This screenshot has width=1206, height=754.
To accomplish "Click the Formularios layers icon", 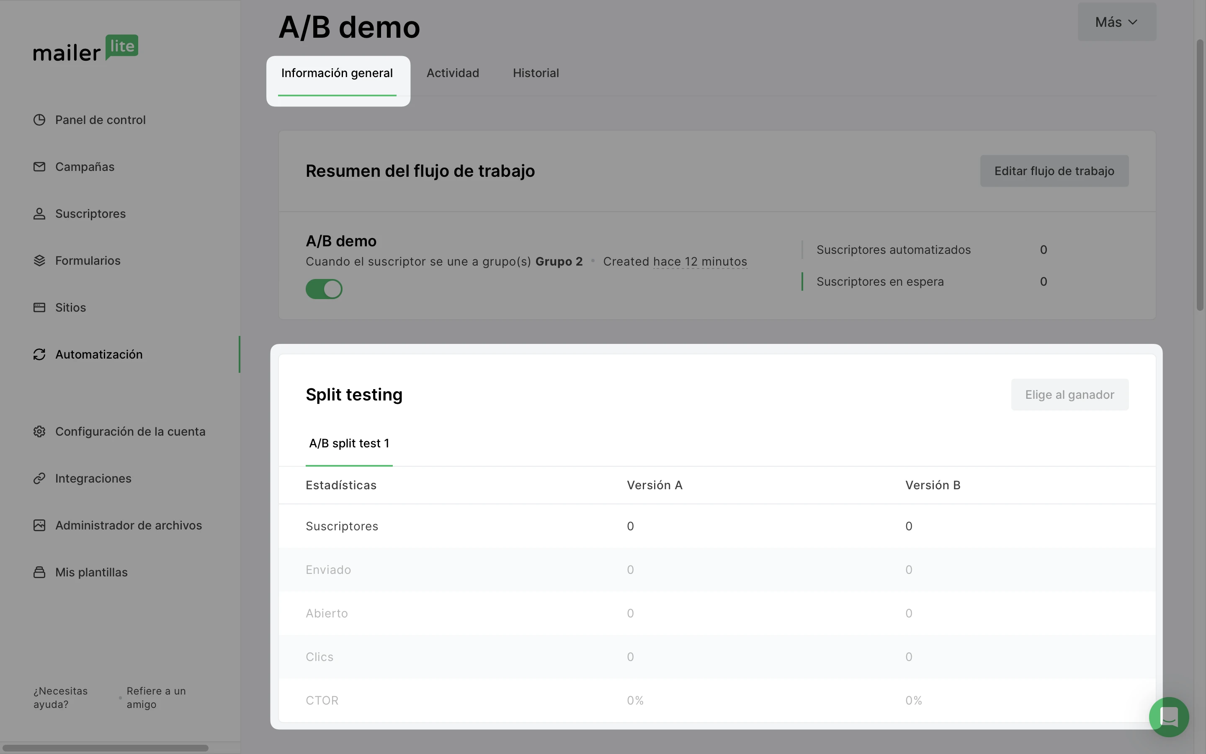I will click(x=39, y=260).
